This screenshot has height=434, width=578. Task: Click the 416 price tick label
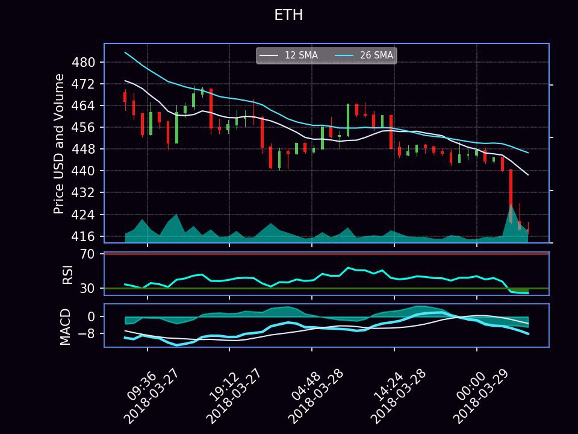(84, 236)
